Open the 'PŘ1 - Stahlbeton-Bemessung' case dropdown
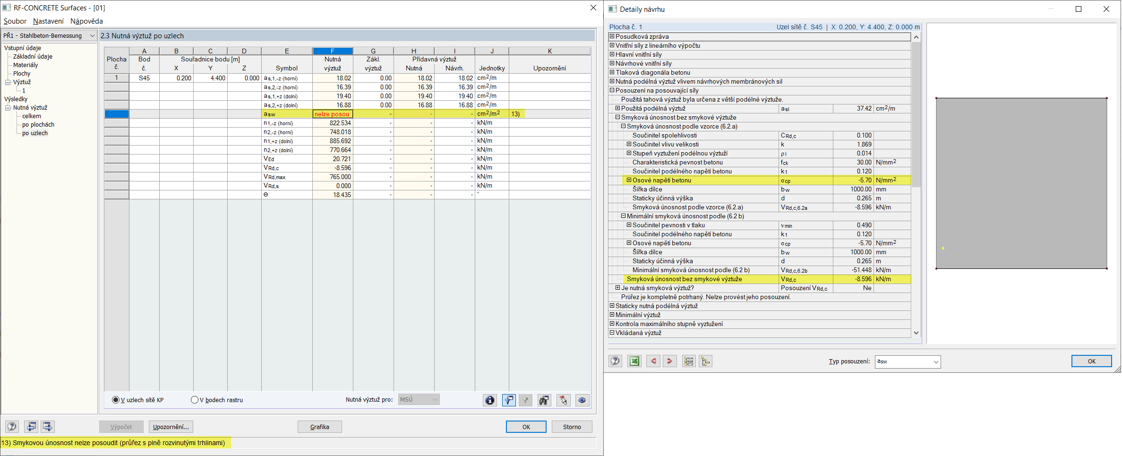Viewport: 1122px width, 456px height. point(49,35)
